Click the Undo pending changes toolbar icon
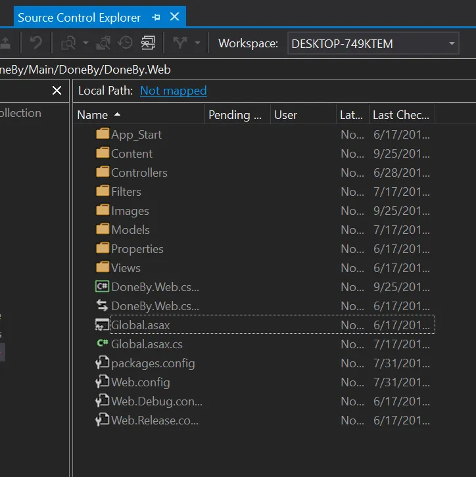The image size is (476, 477). (x=36, y=43)
